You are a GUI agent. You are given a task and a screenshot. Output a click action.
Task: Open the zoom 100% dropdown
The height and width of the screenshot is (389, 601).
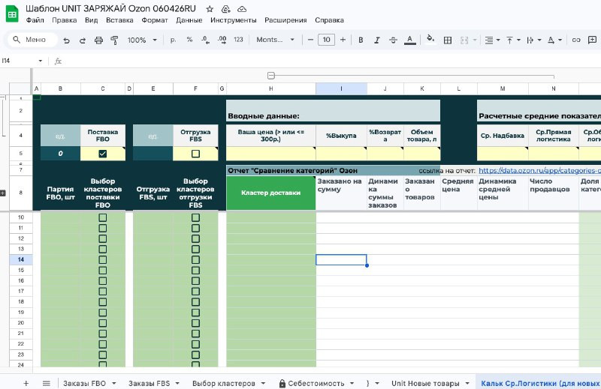point(141,40)
